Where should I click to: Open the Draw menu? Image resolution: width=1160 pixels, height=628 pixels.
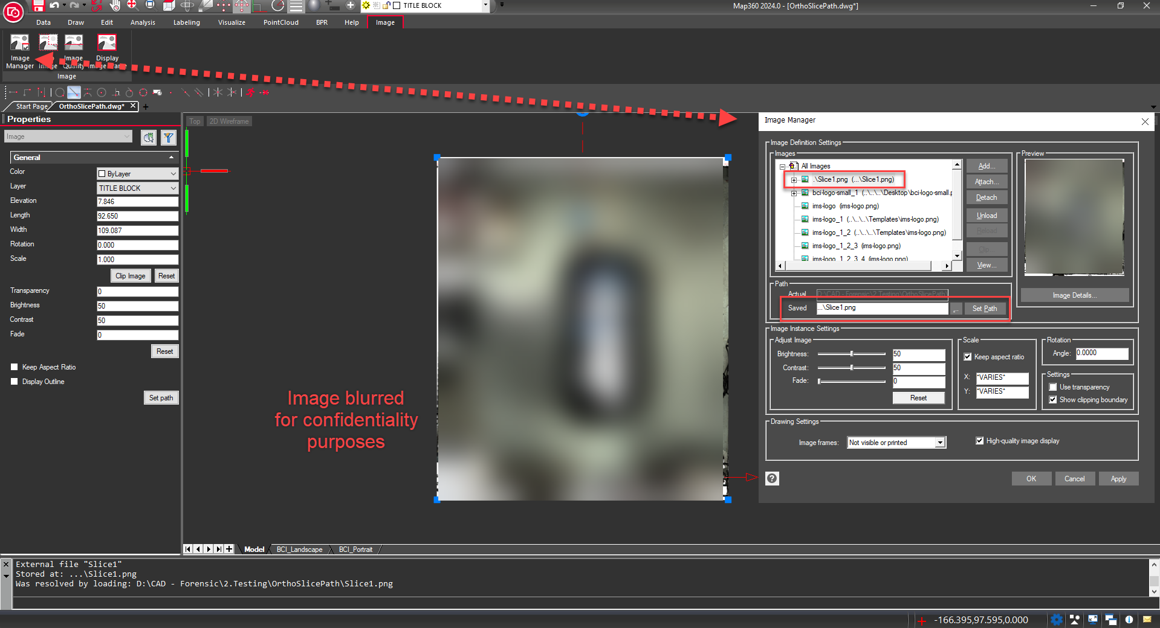[76, 22]
